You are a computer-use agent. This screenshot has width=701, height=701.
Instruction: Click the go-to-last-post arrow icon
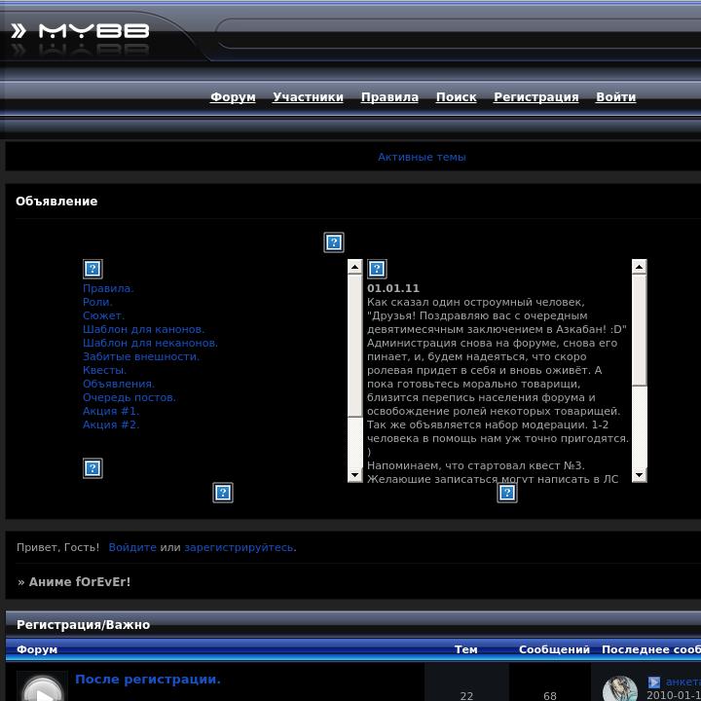[x=653, y=682]
